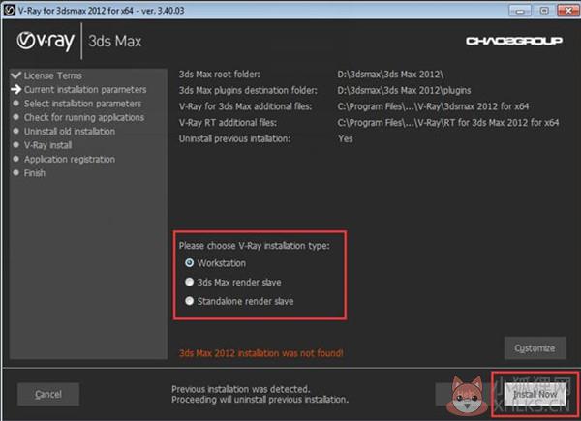Click the plugins destination folder path value
Viewport: 581px width, 421px height.
[404, 90]
